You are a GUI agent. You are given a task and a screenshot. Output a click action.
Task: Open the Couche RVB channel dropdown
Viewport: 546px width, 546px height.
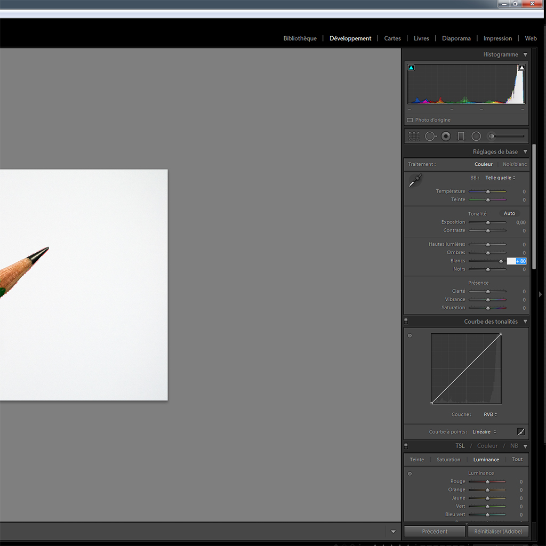490,414
